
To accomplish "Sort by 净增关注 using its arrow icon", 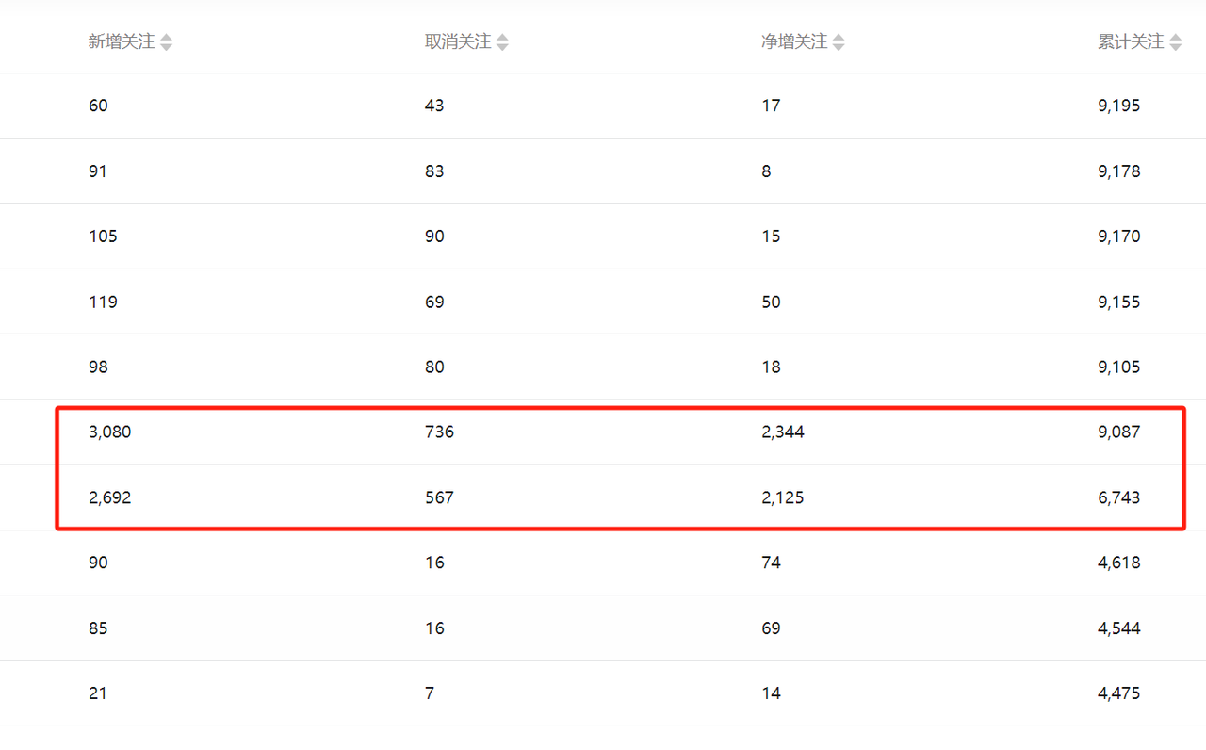I will pos(839,42).
